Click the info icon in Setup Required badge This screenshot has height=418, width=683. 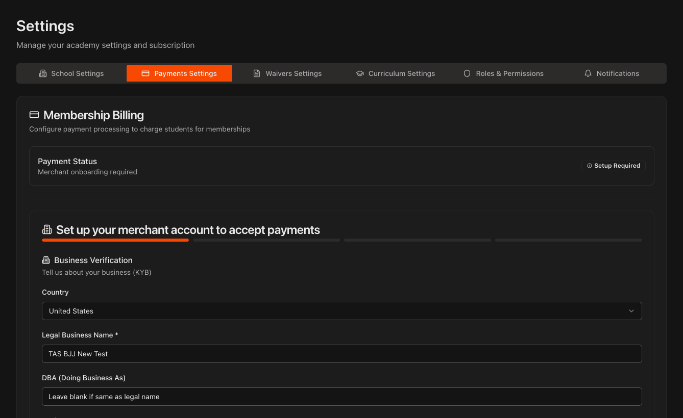tap(590, 166)
